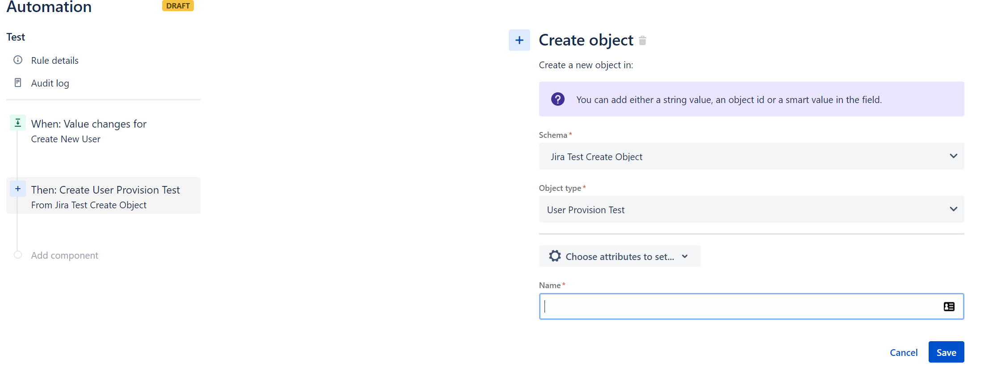Viewport: 1001px width, 384px height.
Task: Click the gear icon on Choose attributes
Action: click(555, 256)
